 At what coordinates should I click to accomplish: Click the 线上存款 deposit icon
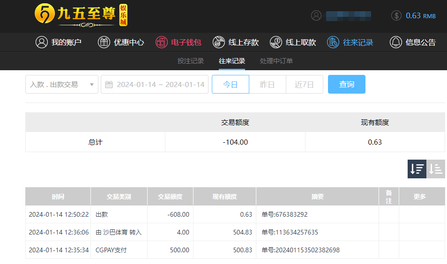click(x=219, y=42)
